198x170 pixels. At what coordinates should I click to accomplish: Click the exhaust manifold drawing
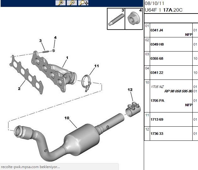pyautogui.click(x=54, y=72)
